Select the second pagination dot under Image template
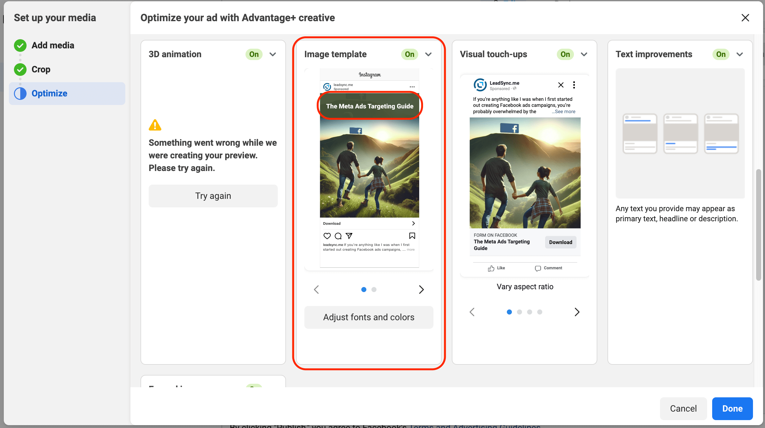The image size is (765, 428). click(374, 289)
